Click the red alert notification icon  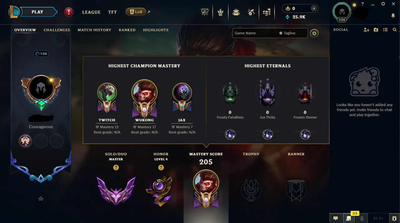[69, 12]
